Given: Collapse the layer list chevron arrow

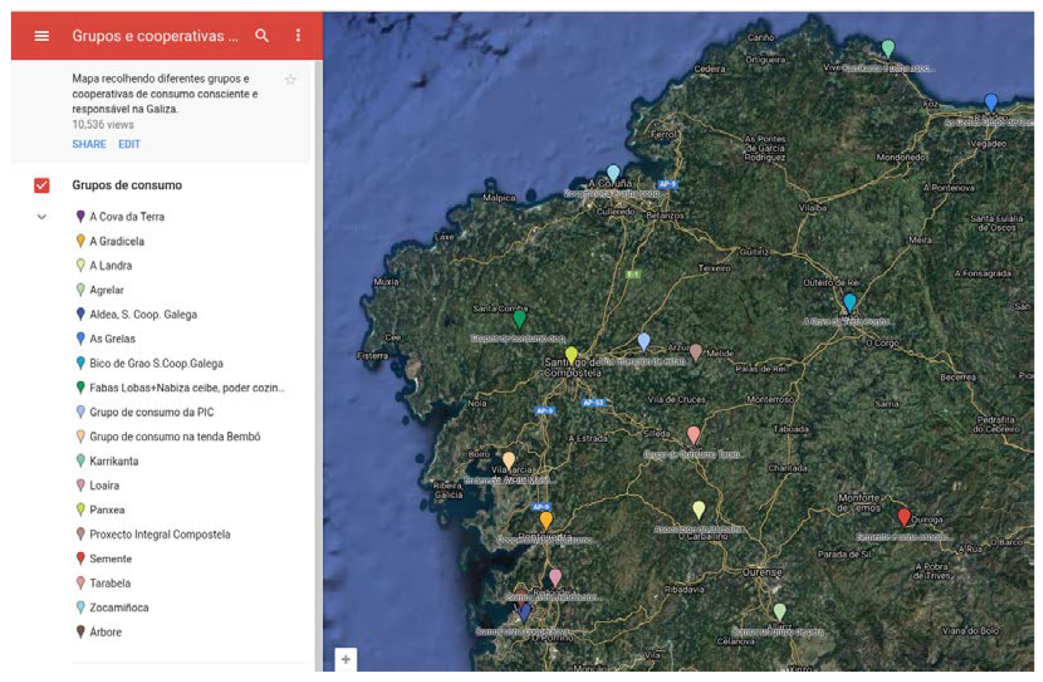Looking at the screenshot, I should (42, 217).
